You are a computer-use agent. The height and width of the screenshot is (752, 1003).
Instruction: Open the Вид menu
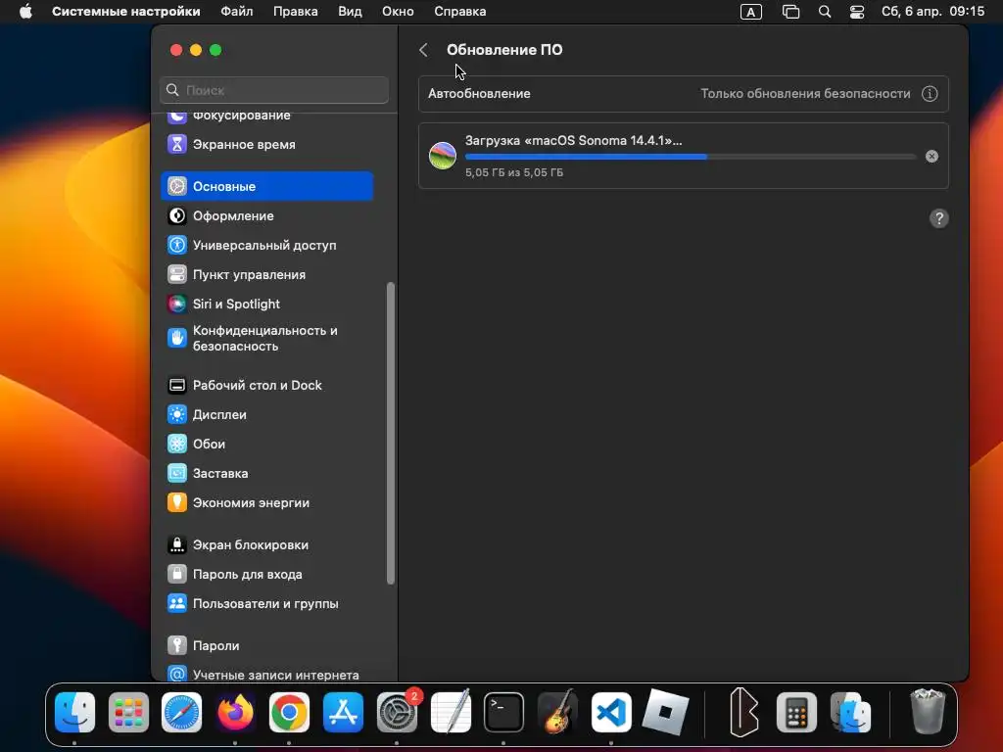pos(350,12)
